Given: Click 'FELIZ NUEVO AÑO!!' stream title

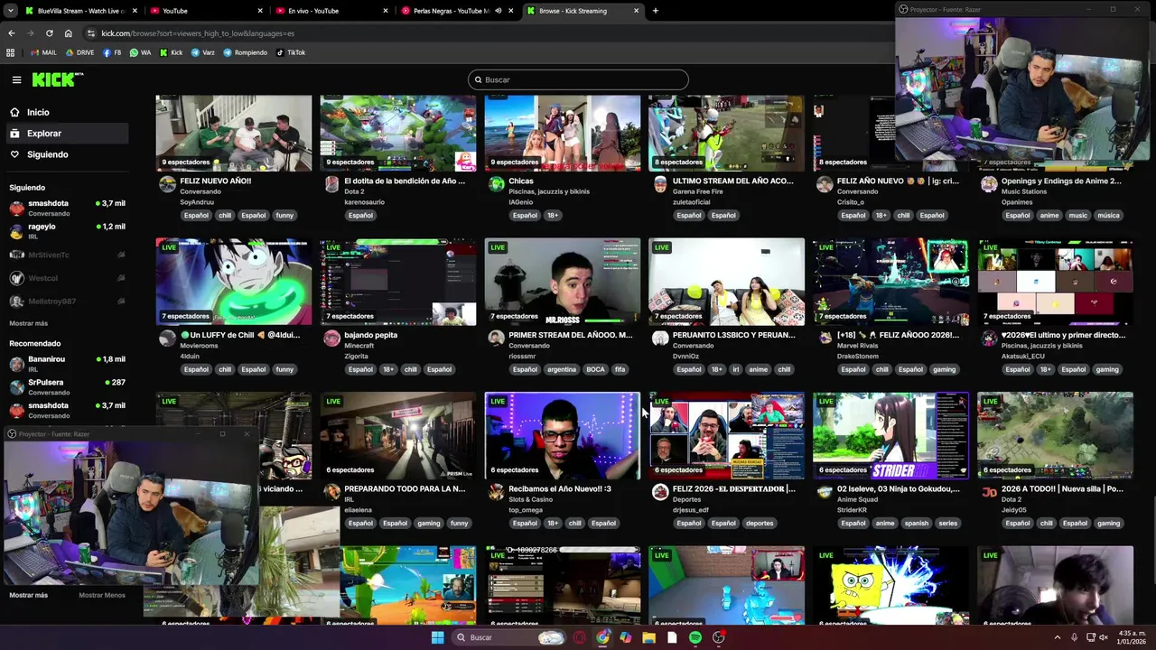Looking at the screenshot, I should point(215,181).
